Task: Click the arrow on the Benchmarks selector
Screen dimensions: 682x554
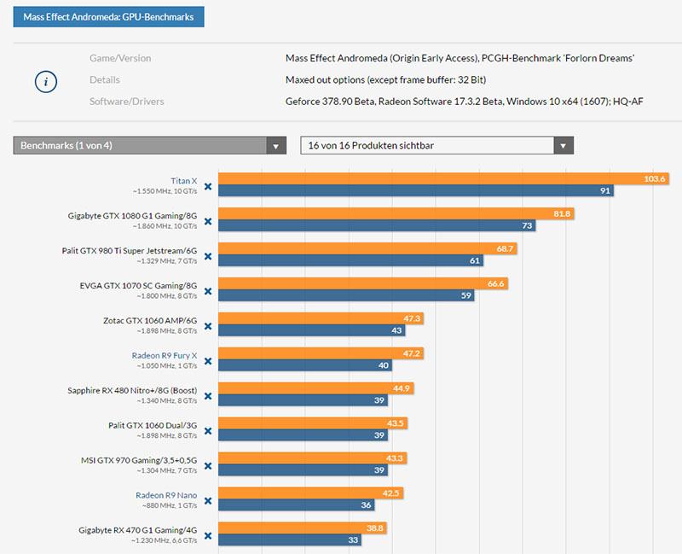Action: tap(275, 146)
